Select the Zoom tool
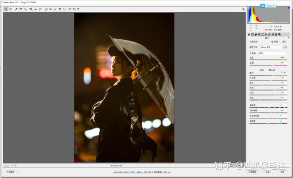Viewport: 293px width, 178px height. coord(6,9)
